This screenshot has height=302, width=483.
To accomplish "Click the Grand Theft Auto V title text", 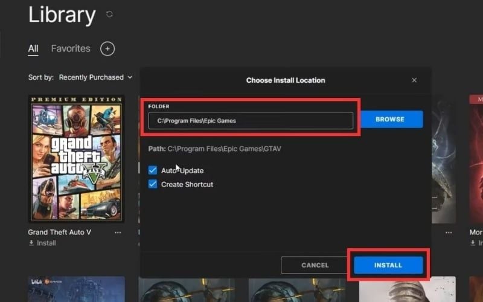I will (59, 233).
